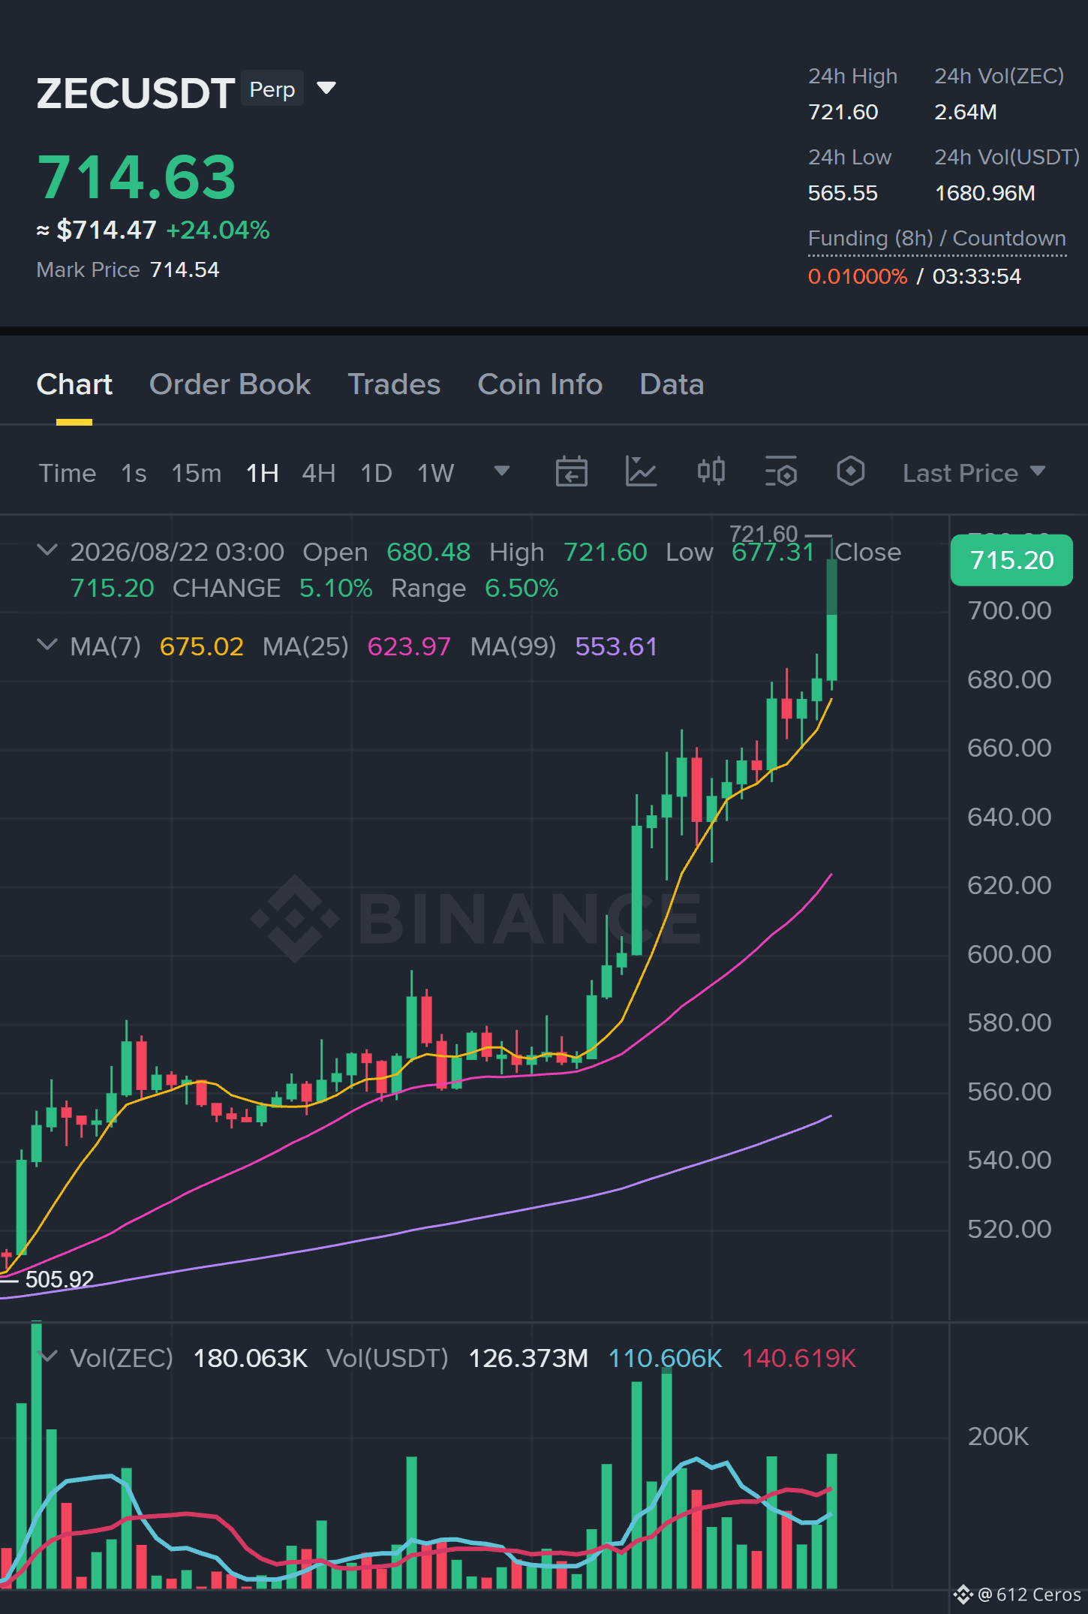Collapse the Vol(ZEC) volume legend
Screen dimensions: 1088x1614
(x=49, y=1357)
